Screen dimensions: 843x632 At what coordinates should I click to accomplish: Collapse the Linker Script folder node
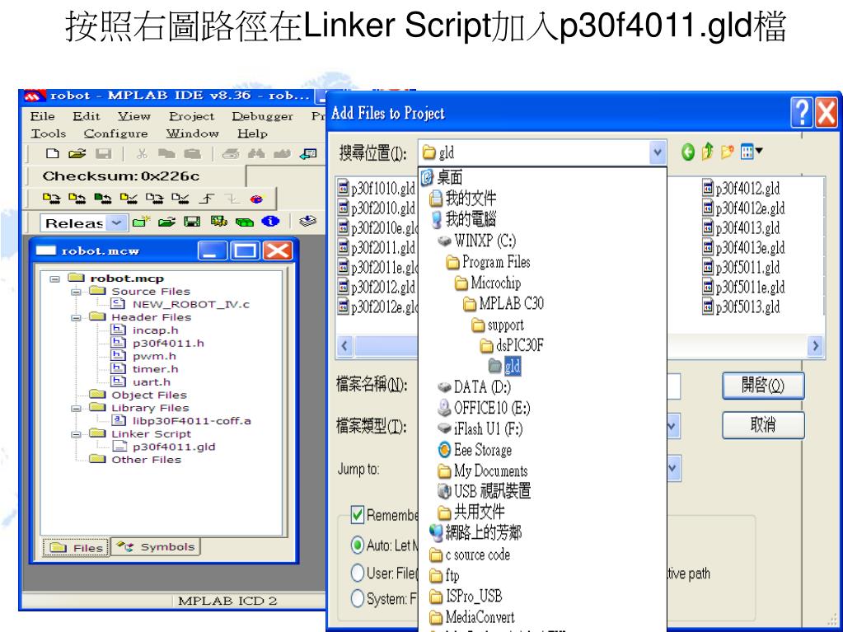coord(77,433)
